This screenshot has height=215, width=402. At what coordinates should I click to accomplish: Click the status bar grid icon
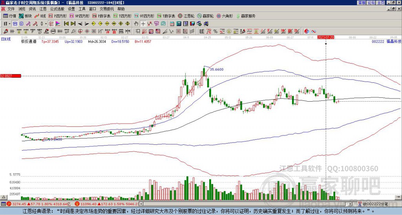(x=3, y=204)
